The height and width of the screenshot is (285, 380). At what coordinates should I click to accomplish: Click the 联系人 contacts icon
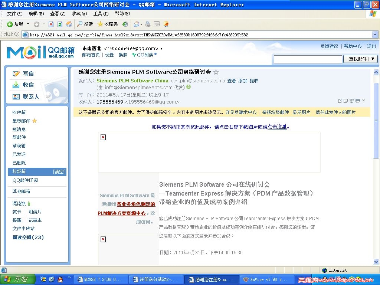(x=16, y=97)
